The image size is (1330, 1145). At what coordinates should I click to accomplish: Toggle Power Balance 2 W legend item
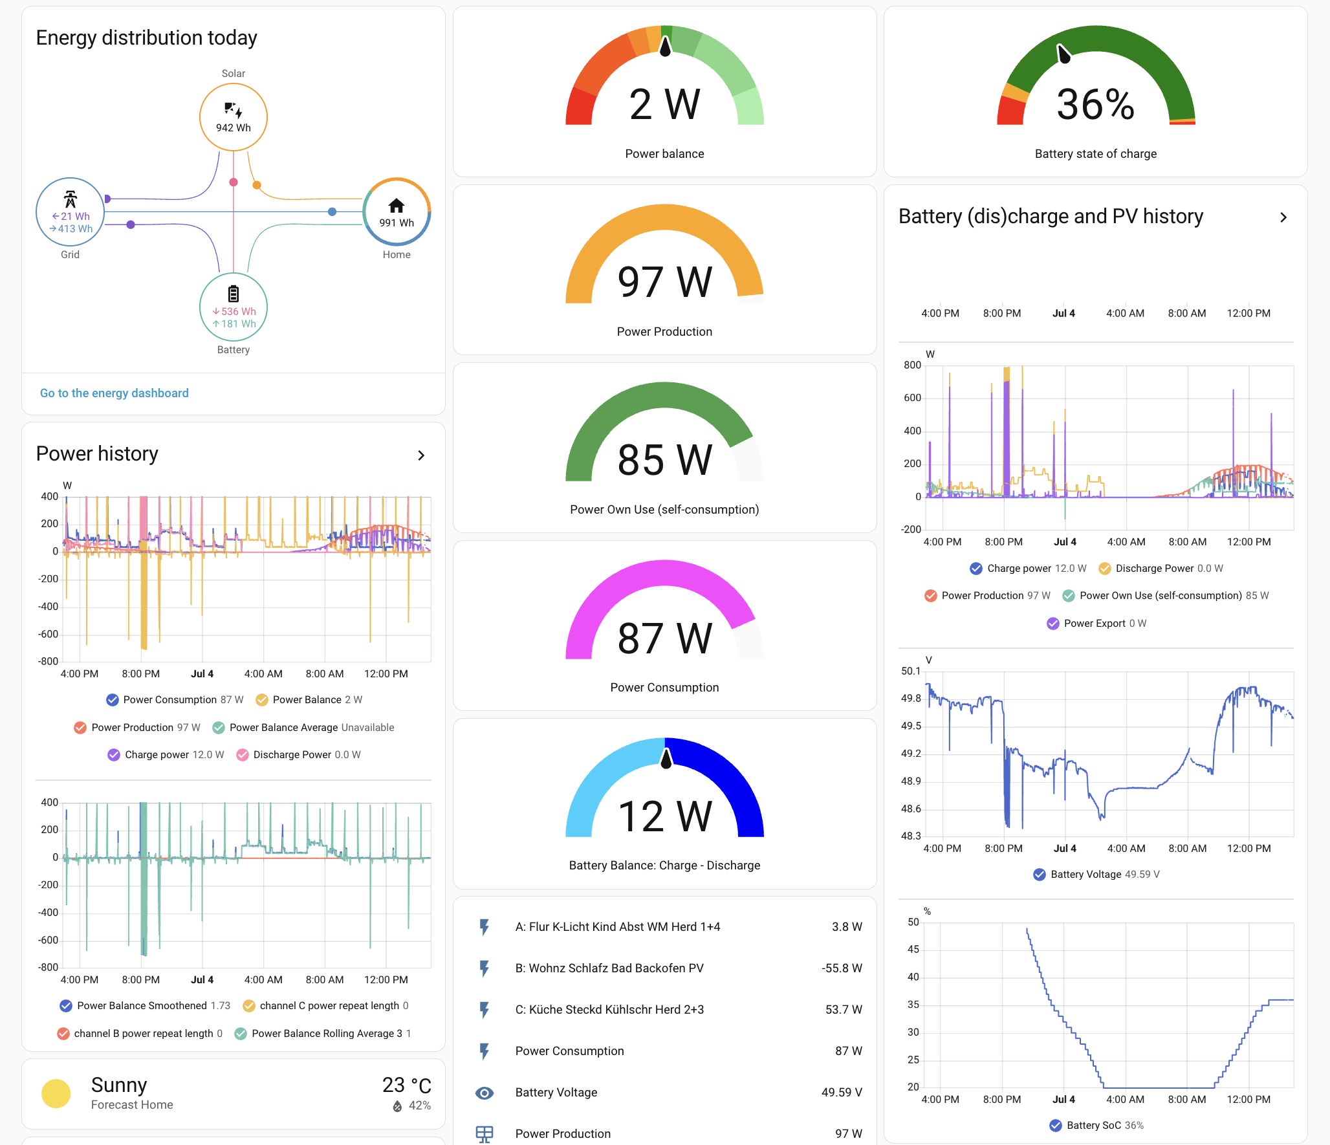tap(309, 700)
